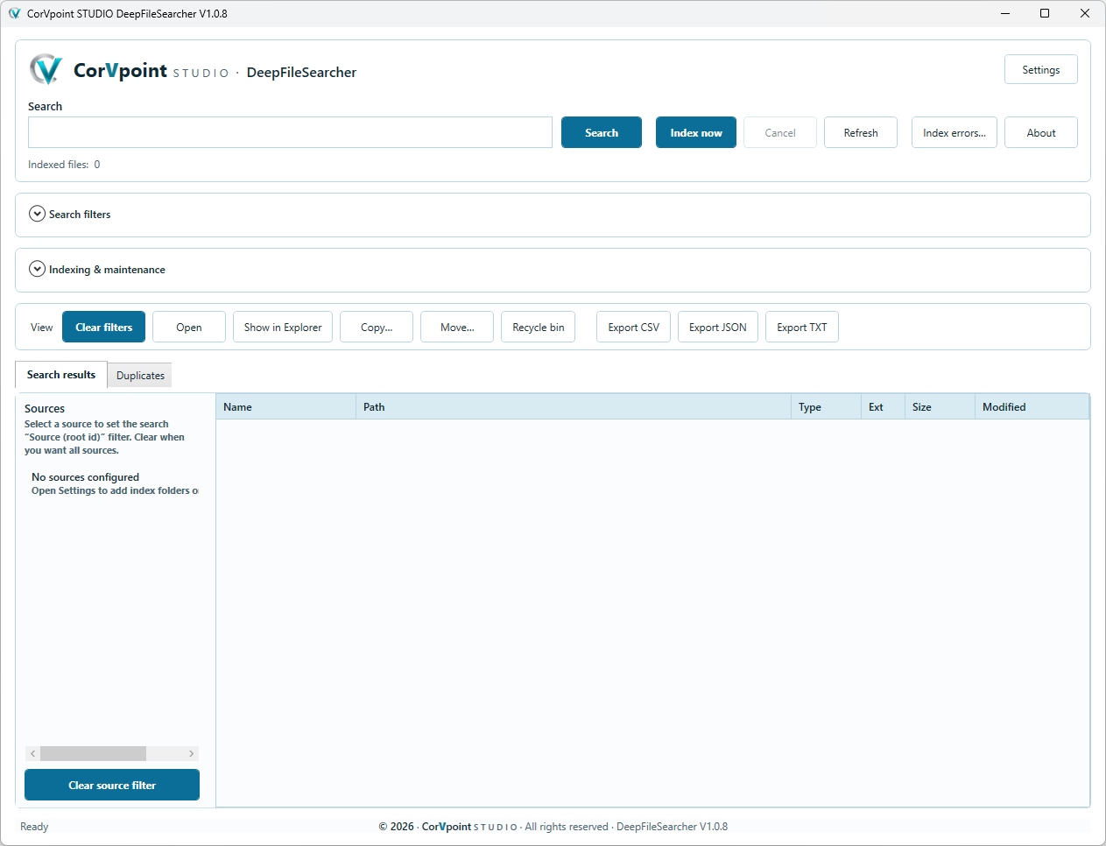Click into the Search text field

pyautogui.click(x=290, y=132)
